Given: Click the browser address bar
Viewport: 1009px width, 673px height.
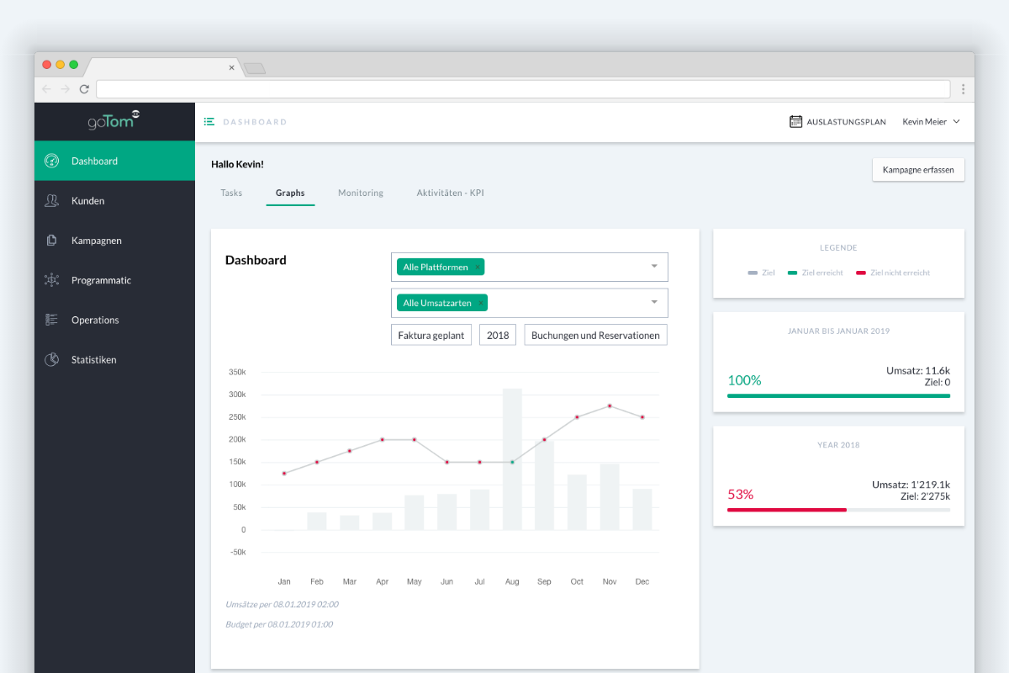Looking at the screenshot, I should coord(523,88).
